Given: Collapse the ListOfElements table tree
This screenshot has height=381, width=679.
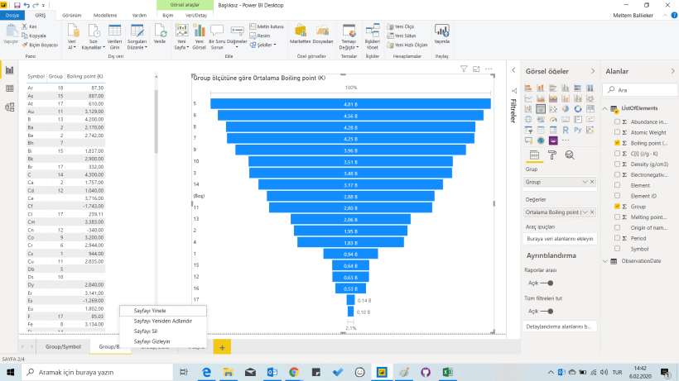Looking at the screenshot, I should click(x=606, y=110).
